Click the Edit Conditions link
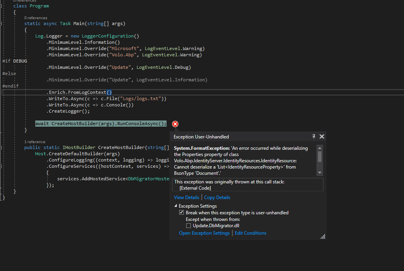Viewport: 404px width, 271px height. click(250, 233)
